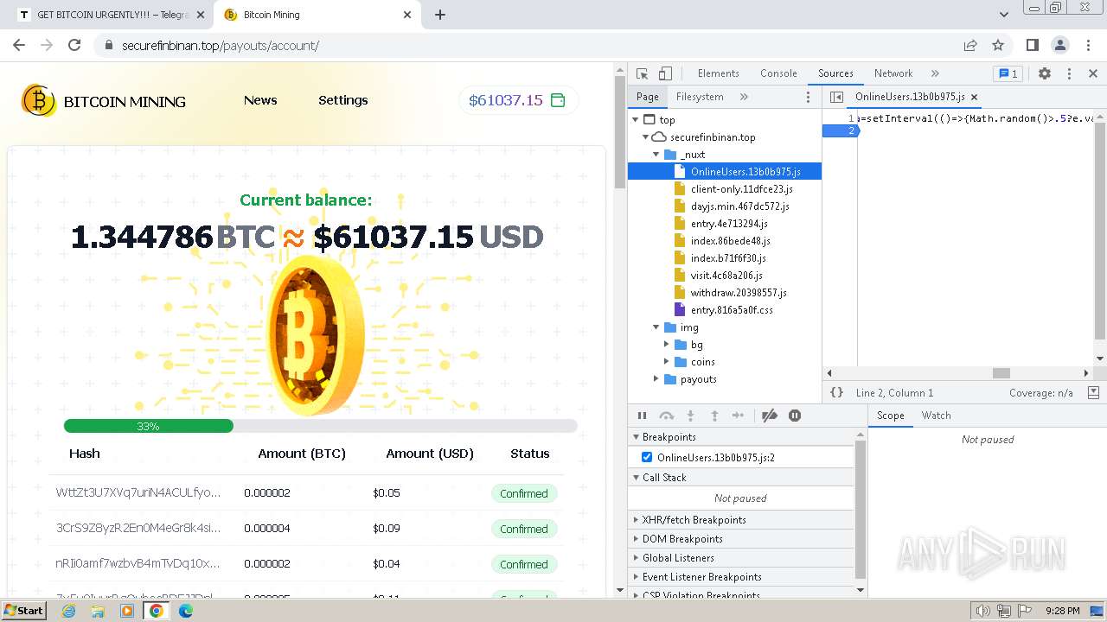This screenshot has width=1107, height=622.
Task: Switch to the Elements tab
Action: (x=718, y=73)
